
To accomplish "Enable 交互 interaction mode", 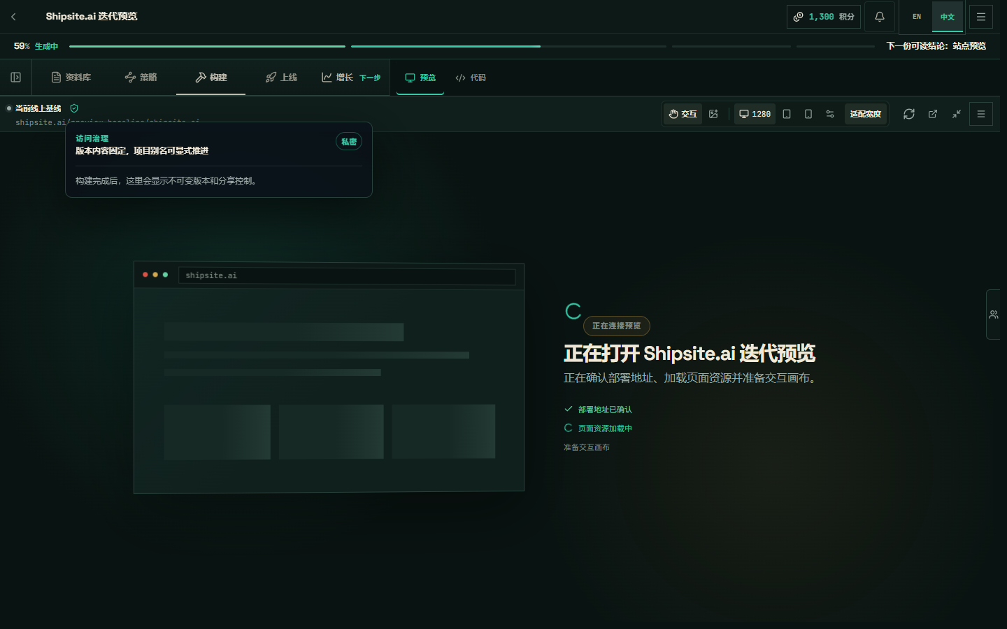I will pos(683,114).
